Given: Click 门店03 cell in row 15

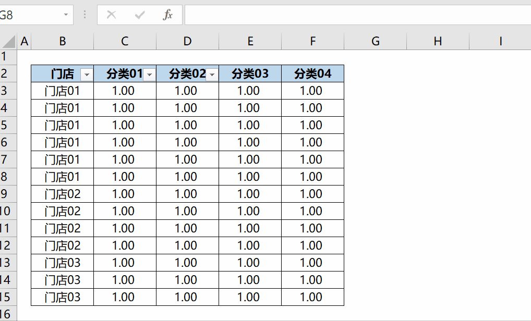Looking at the screenshot, I should 62,297.
